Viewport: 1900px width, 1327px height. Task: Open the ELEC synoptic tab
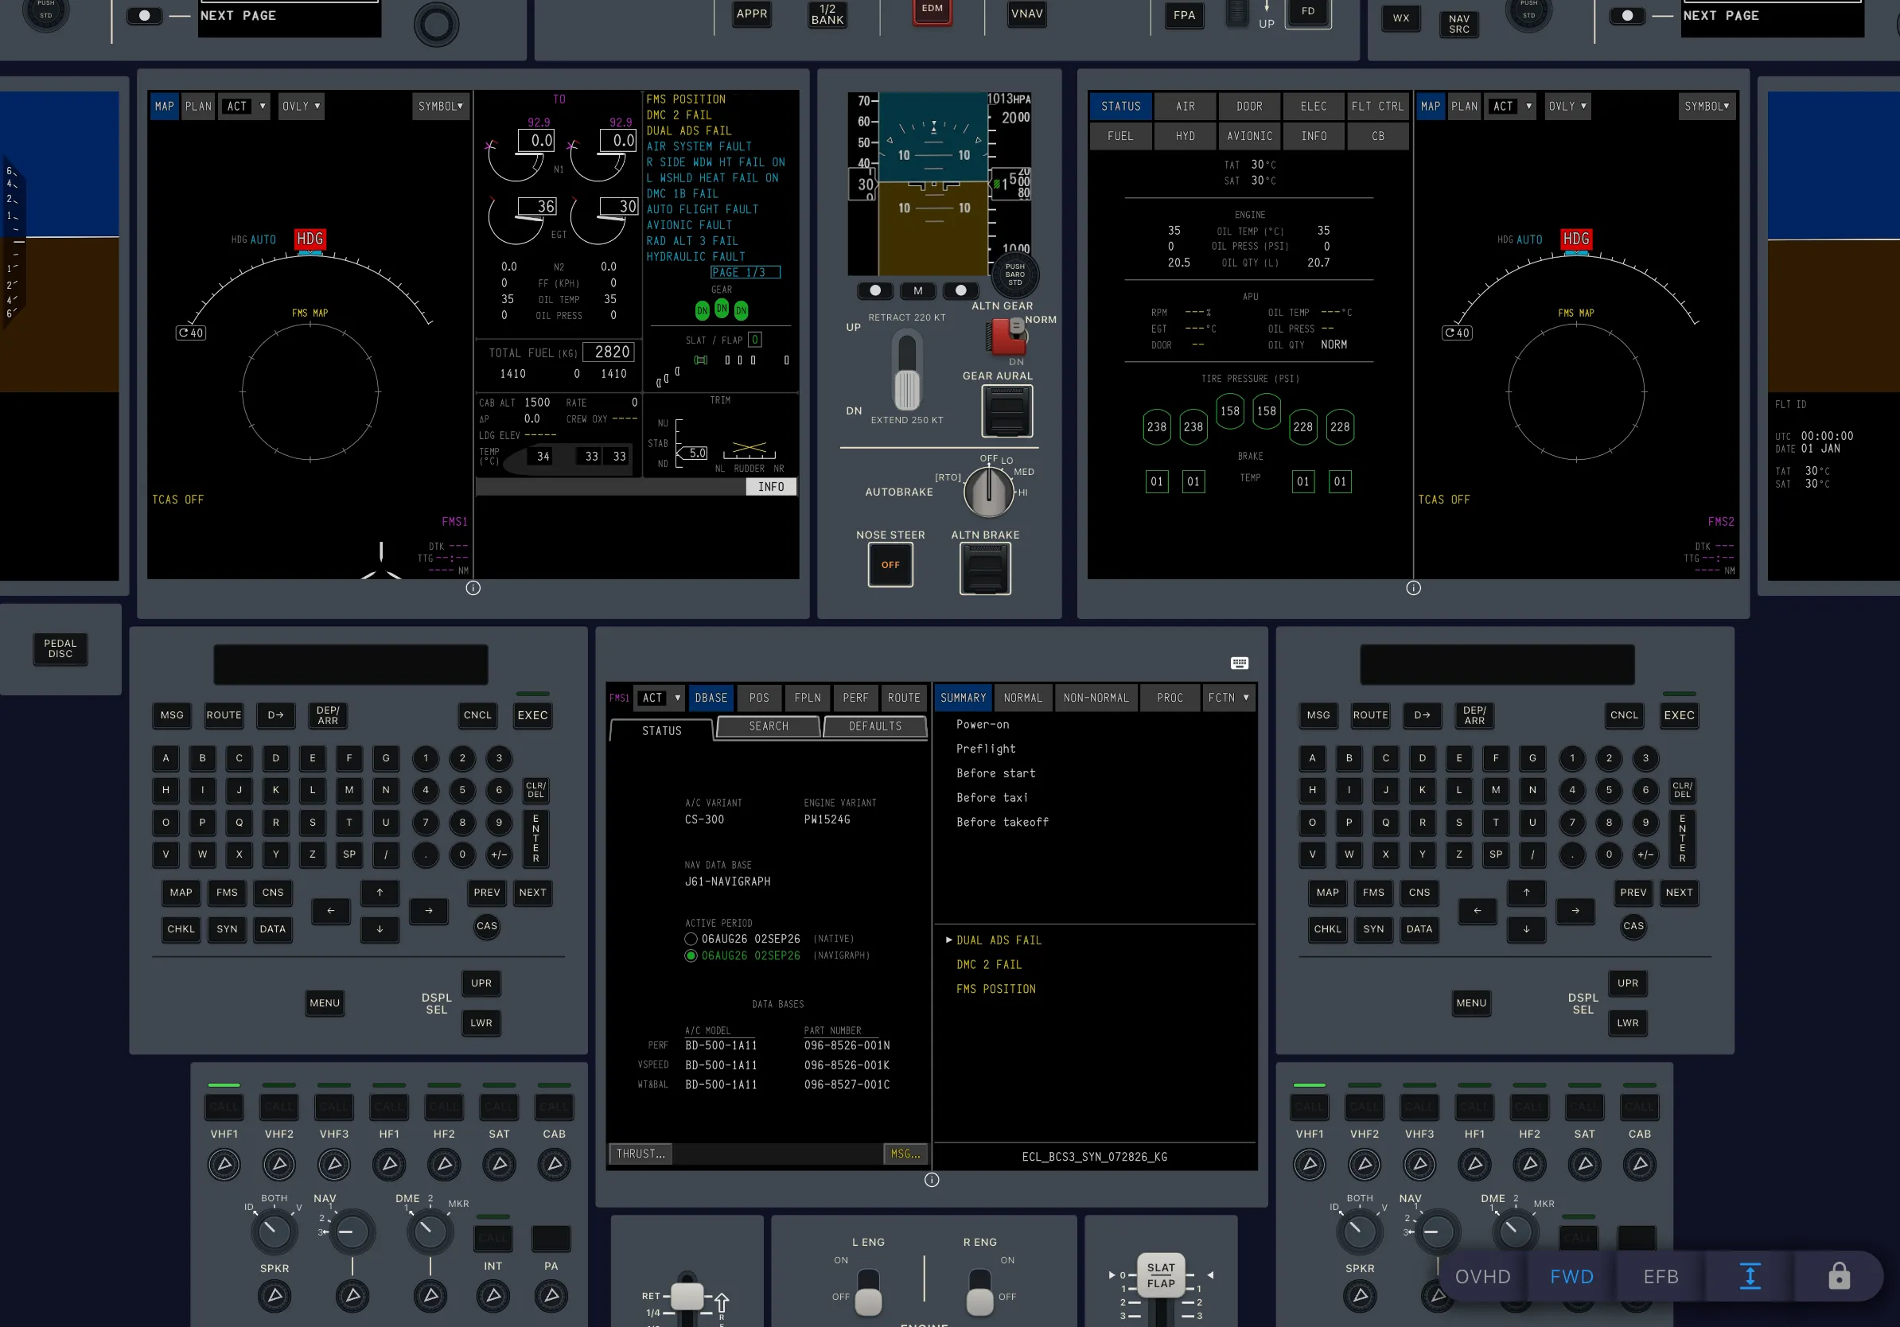[x=1314, y=106]
